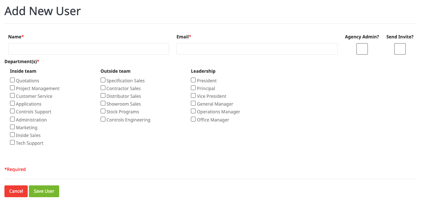
Task: Click the red Cancel button
Action: 16,191
